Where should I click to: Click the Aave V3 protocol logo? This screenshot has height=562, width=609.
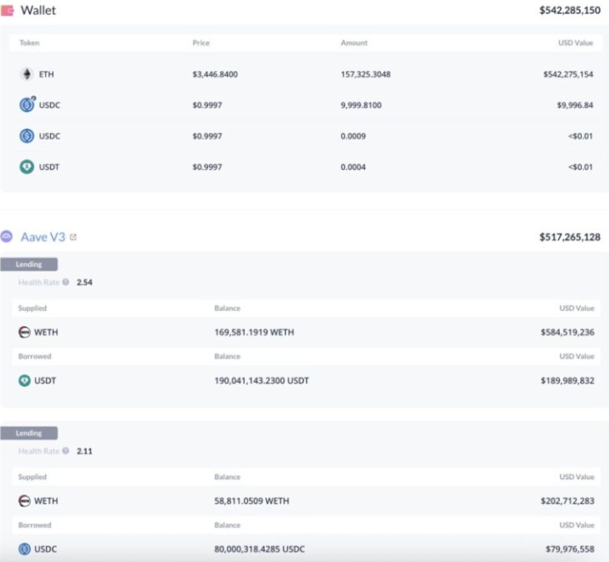[x=7, y=237]
